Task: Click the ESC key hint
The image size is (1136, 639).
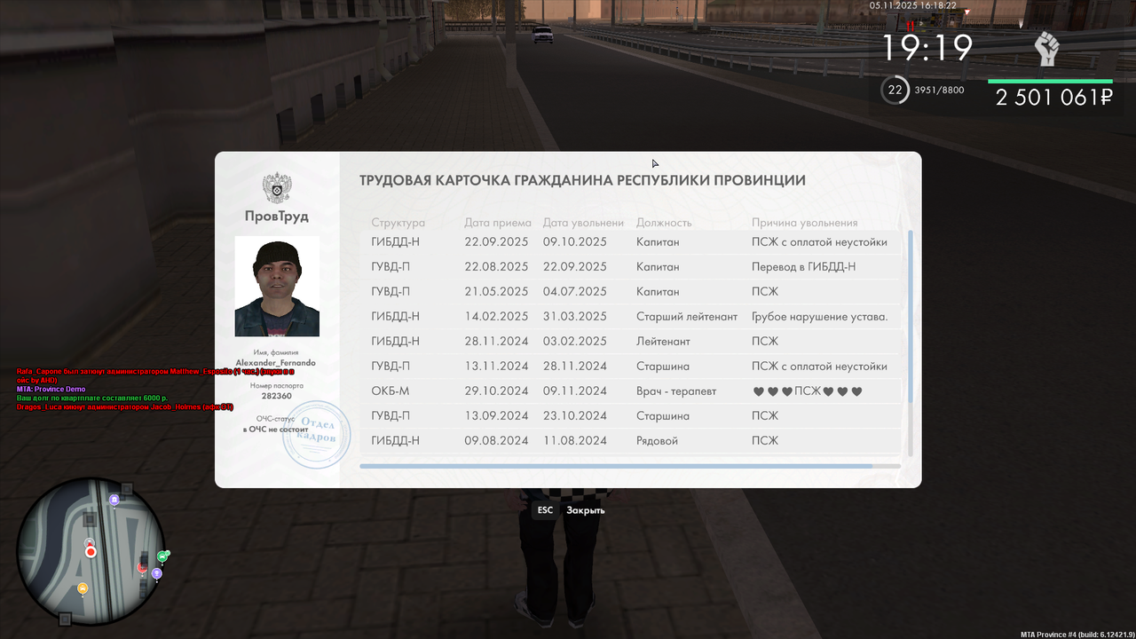Action: coord(545,510)
